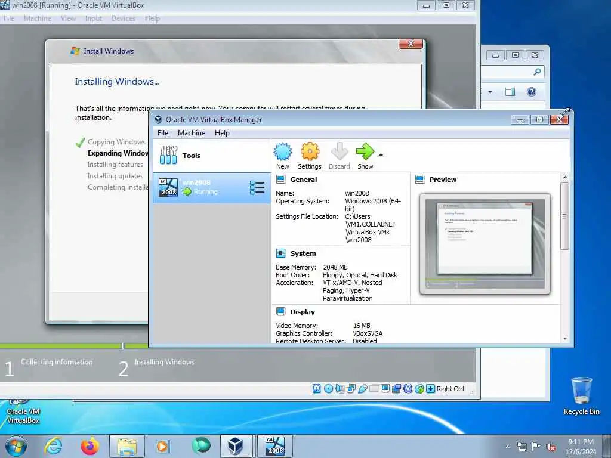The image size is (611, 458).
Task: Click the keyboard capture arrow status icon
Action: point(431,389)
